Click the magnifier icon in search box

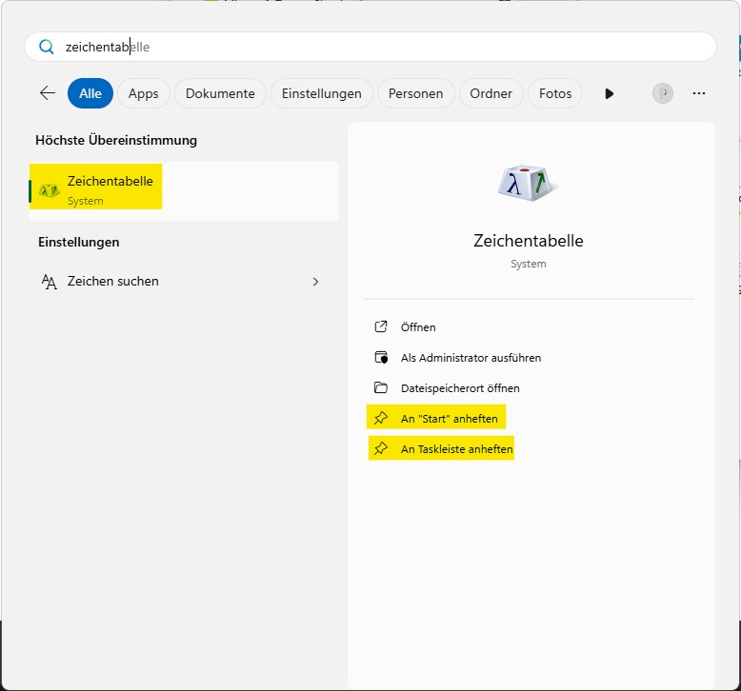(x=47, y=47)
